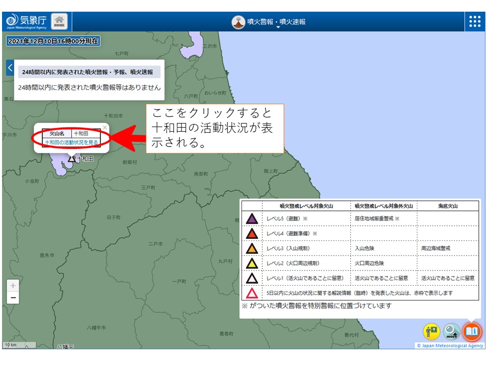
Task: Click the red Level 4 triangle in legend
Action: (x=252, y=233)
